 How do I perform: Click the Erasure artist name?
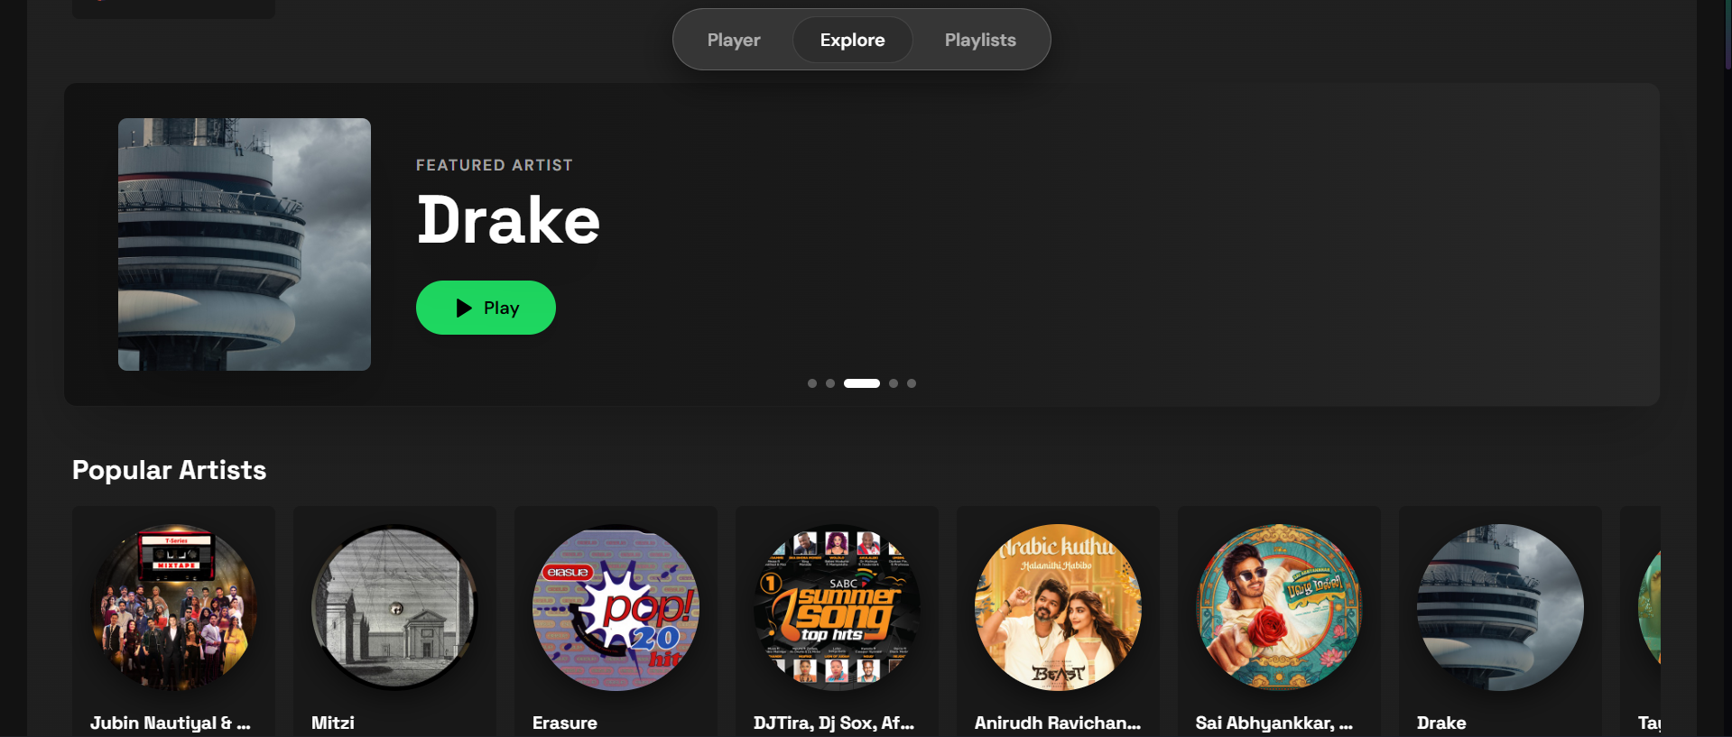pyautogui.click(x=565, y=723)
